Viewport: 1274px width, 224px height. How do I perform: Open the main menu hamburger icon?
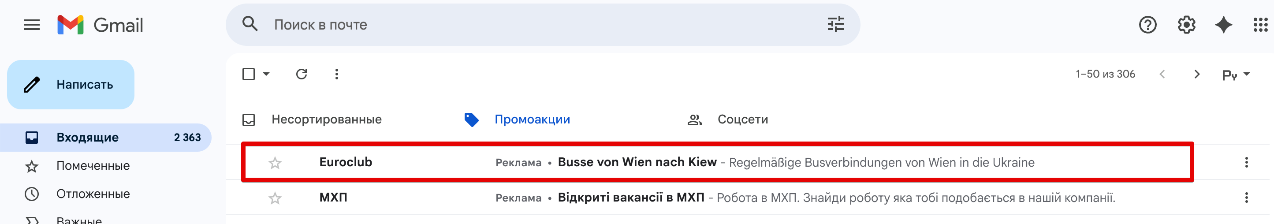pyautogui.click(x=32, y=25)
